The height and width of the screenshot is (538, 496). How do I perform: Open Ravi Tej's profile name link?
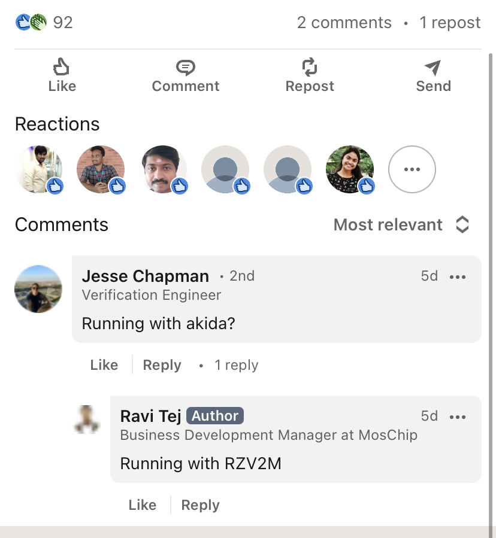151,416
